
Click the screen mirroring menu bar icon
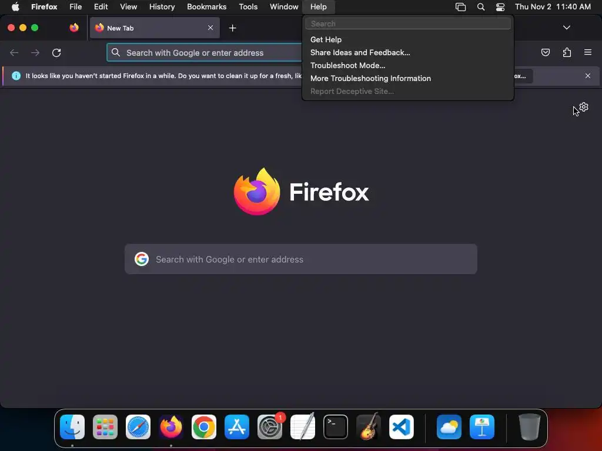461,7
